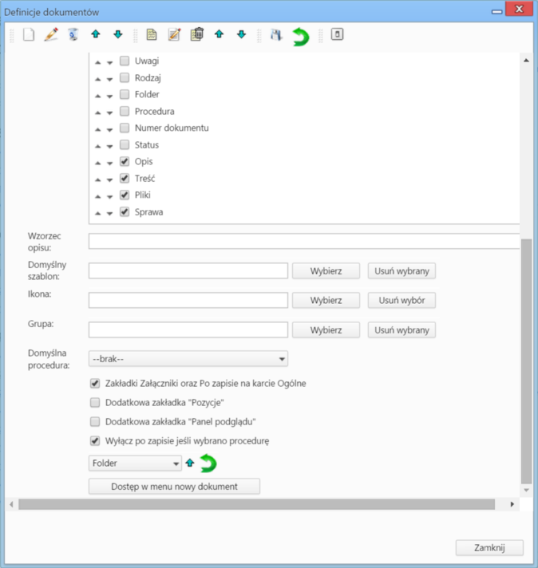This screenshot has height=568, width=538.
Task: Click the pencil edit icon in toolbar
Action: click(51, 35)
